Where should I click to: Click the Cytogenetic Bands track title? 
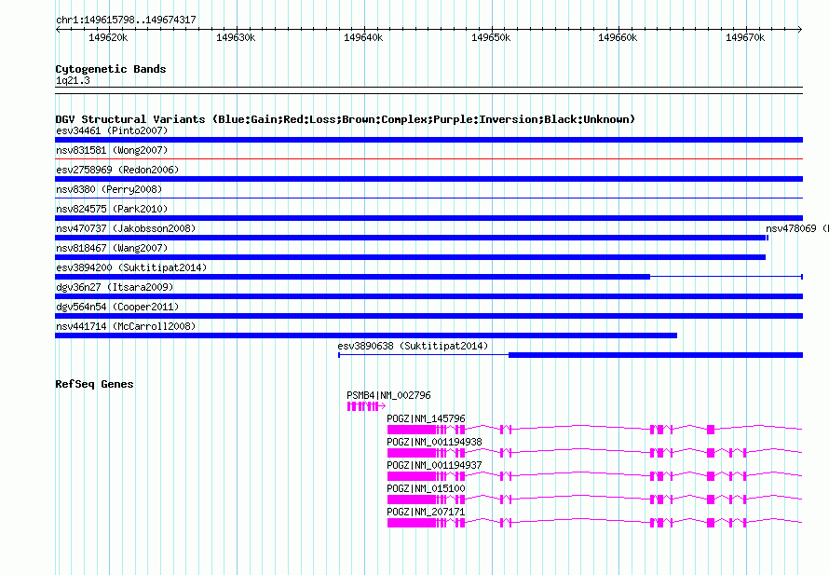pyautogui.click(x=111, y=69)
